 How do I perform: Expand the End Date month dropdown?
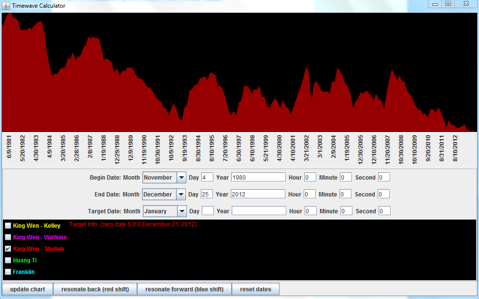coord(181,195)
